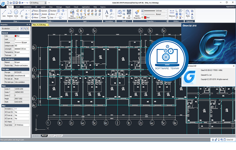236x150 pixels.
Task: Open the lineweight 0.40 mm dropdown
Action: [166, 11]
